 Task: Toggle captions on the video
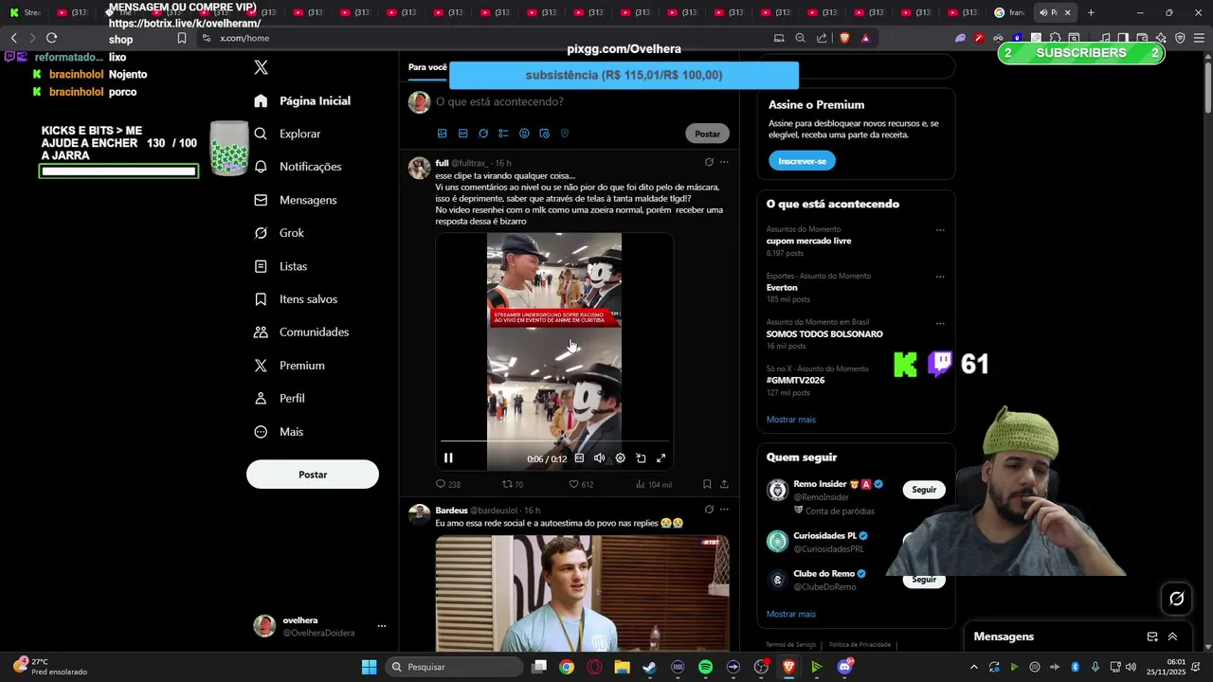click(x=579, y=458)
